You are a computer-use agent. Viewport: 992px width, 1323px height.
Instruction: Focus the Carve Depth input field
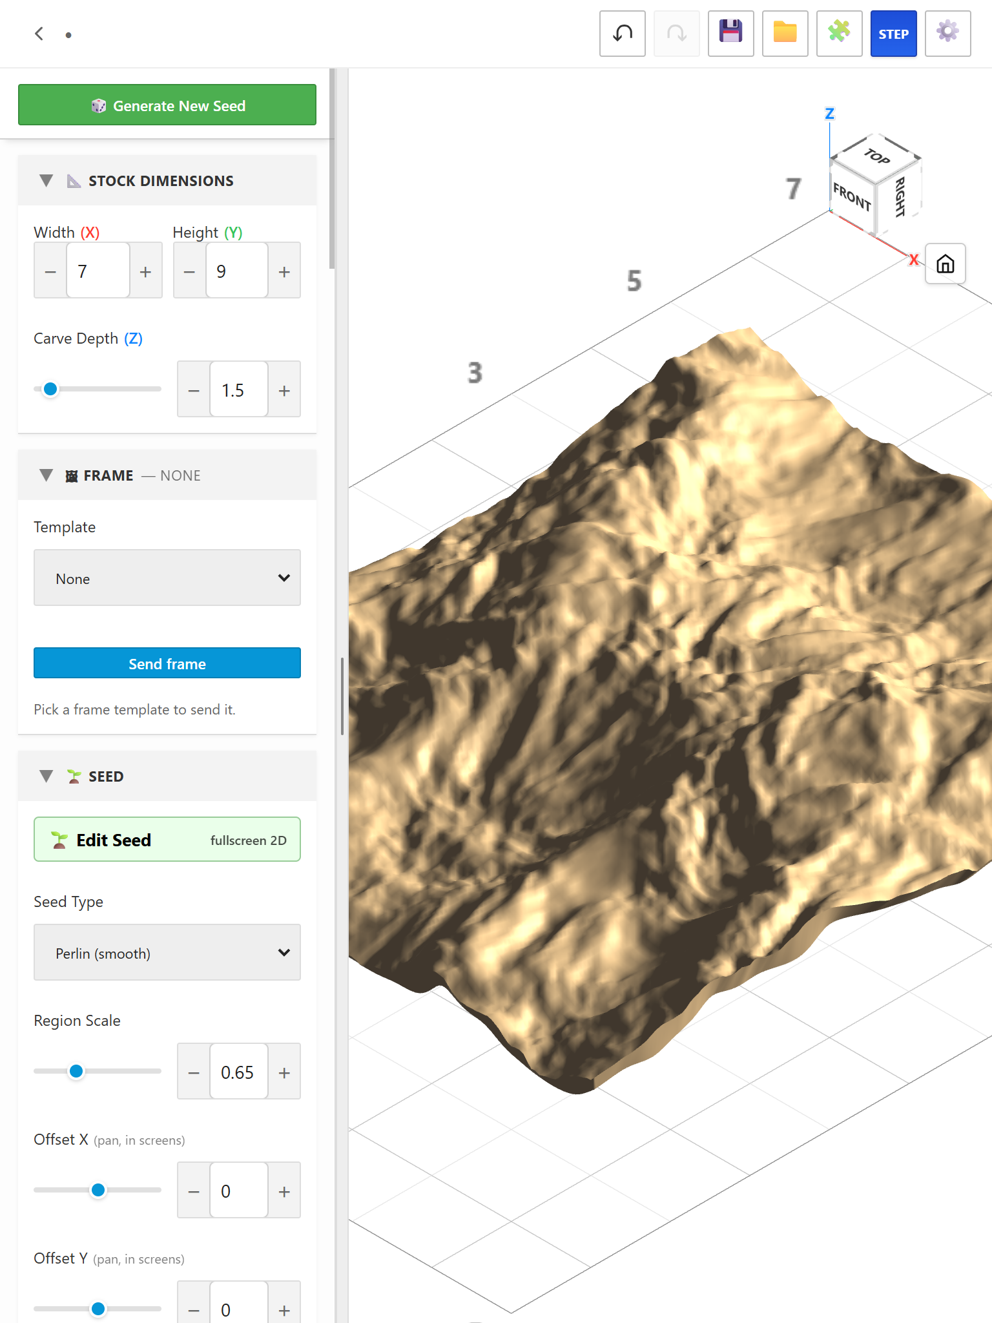pyautogui.click(x=239, y=390)
